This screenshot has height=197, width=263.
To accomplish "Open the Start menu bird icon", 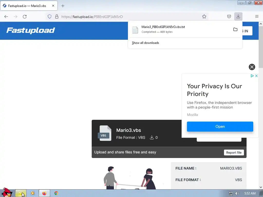I will click(7, 193).
